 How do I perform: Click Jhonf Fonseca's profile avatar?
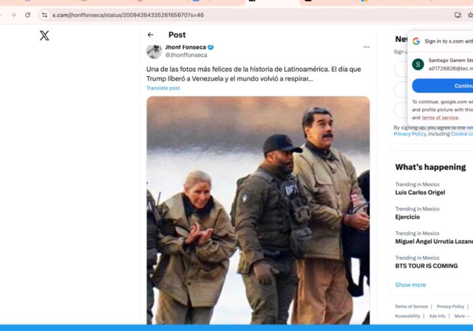(x=154, y=51)
